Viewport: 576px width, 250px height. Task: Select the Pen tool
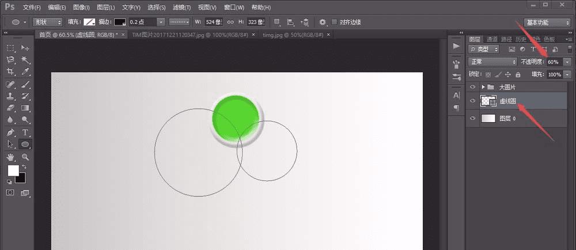click(10, 132)
